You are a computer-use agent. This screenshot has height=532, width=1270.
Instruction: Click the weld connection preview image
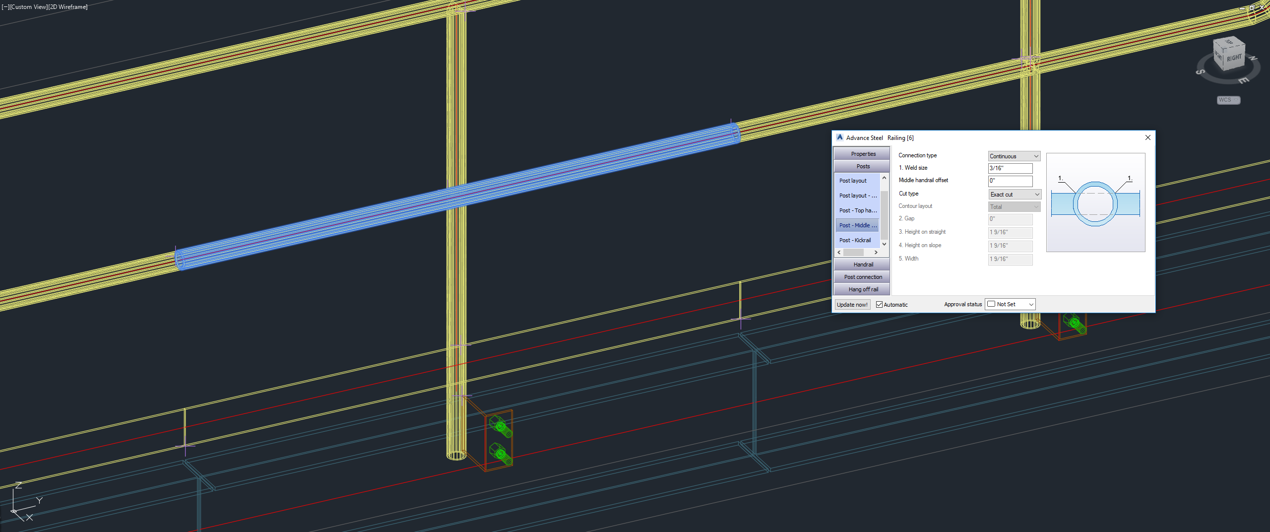1095,202
